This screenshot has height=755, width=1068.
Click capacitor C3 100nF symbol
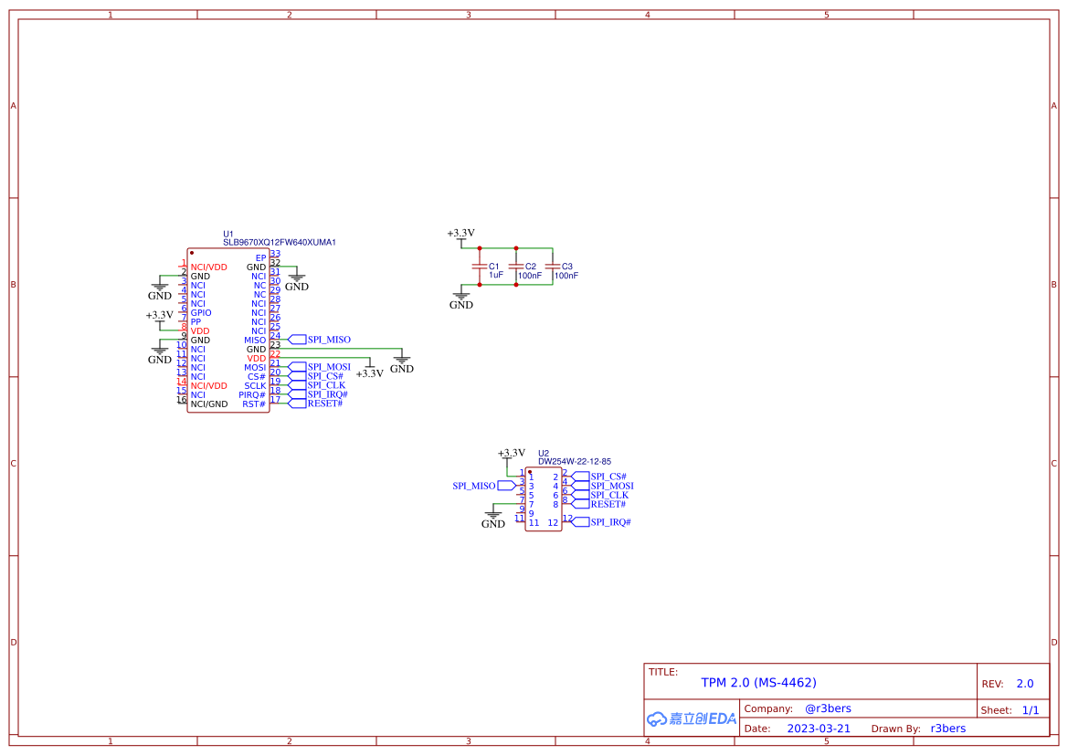(x=551, y=267)
